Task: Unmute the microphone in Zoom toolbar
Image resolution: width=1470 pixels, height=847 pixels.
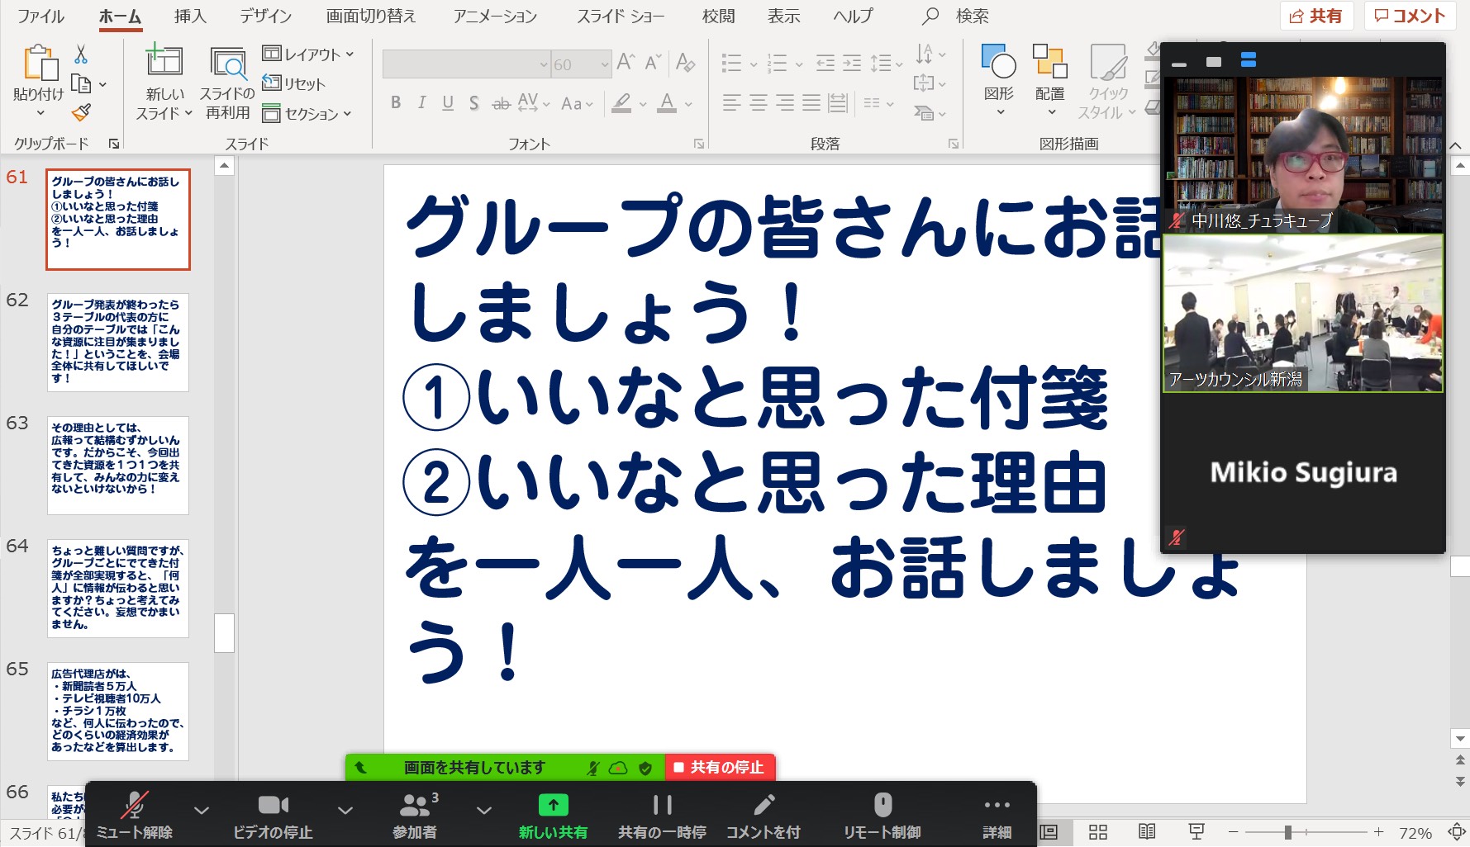Action: [x=134, y=806]
